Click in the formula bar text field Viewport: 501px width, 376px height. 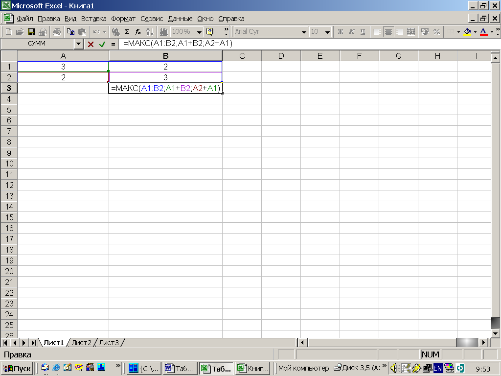point(309,44)
